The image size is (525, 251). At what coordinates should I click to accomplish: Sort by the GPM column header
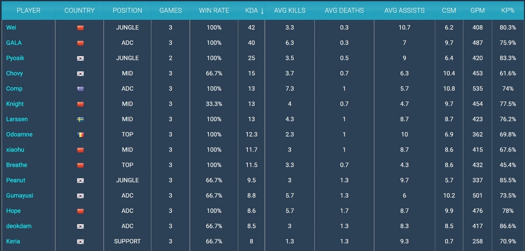(x=477, y=10)
